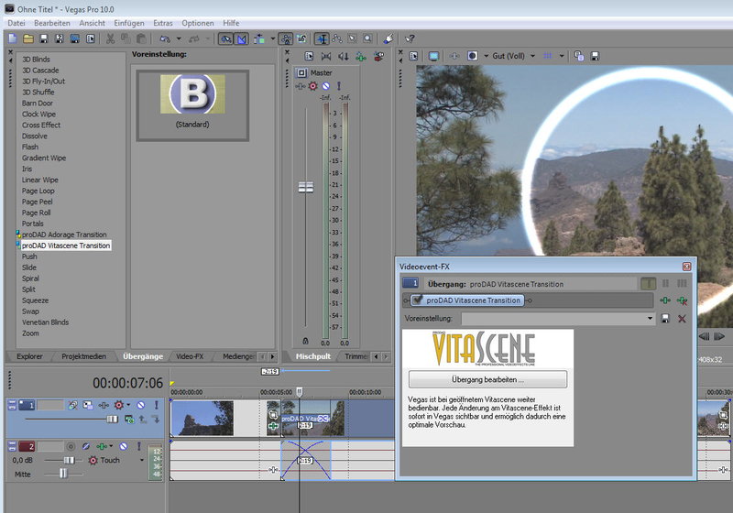Switch to the Projektmedien tab
This screenshot has width=733, height=513.
83,356
